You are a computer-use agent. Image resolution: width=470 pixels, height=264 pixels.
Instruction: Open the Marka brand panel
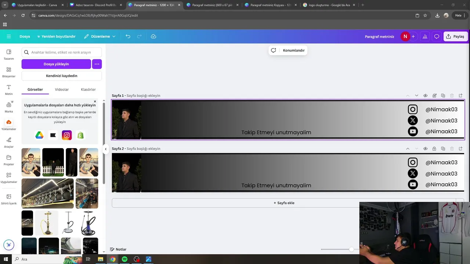click(x=9, y=107)
